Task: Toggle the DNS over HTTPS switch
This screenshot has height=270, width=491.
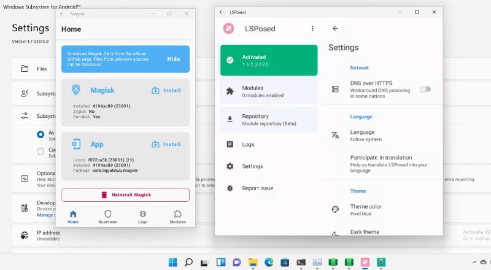Action: 425,90
